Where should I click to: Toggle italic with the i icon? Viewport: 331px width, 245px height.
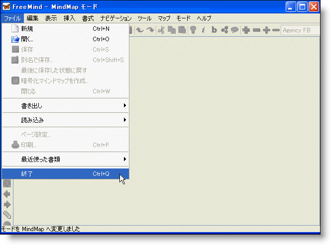pyautogui.click(x=203, y=30)
